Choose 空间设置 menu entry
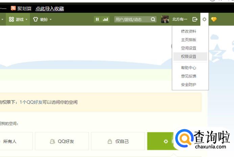 tap(188, 48)
